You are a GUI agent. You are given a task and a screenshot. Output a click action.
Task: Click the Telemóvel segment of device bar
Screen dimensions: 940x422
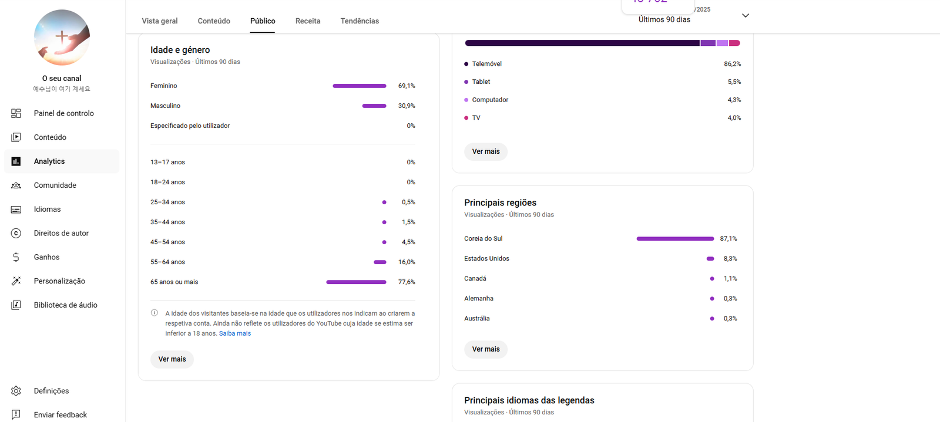click(x=582, y=43)
